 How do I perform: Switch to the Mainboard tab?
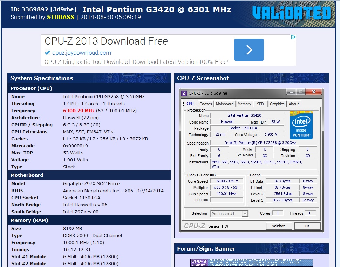(225, 104)
